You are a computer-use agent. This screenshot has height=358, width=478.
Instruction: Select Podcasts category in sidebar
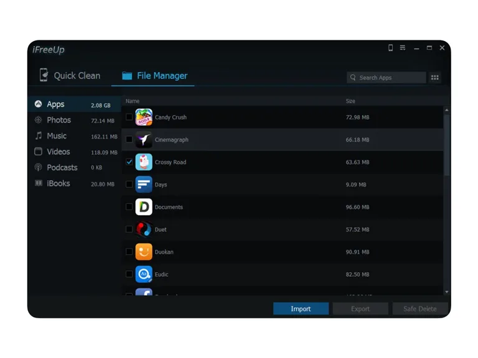(75, 167)
